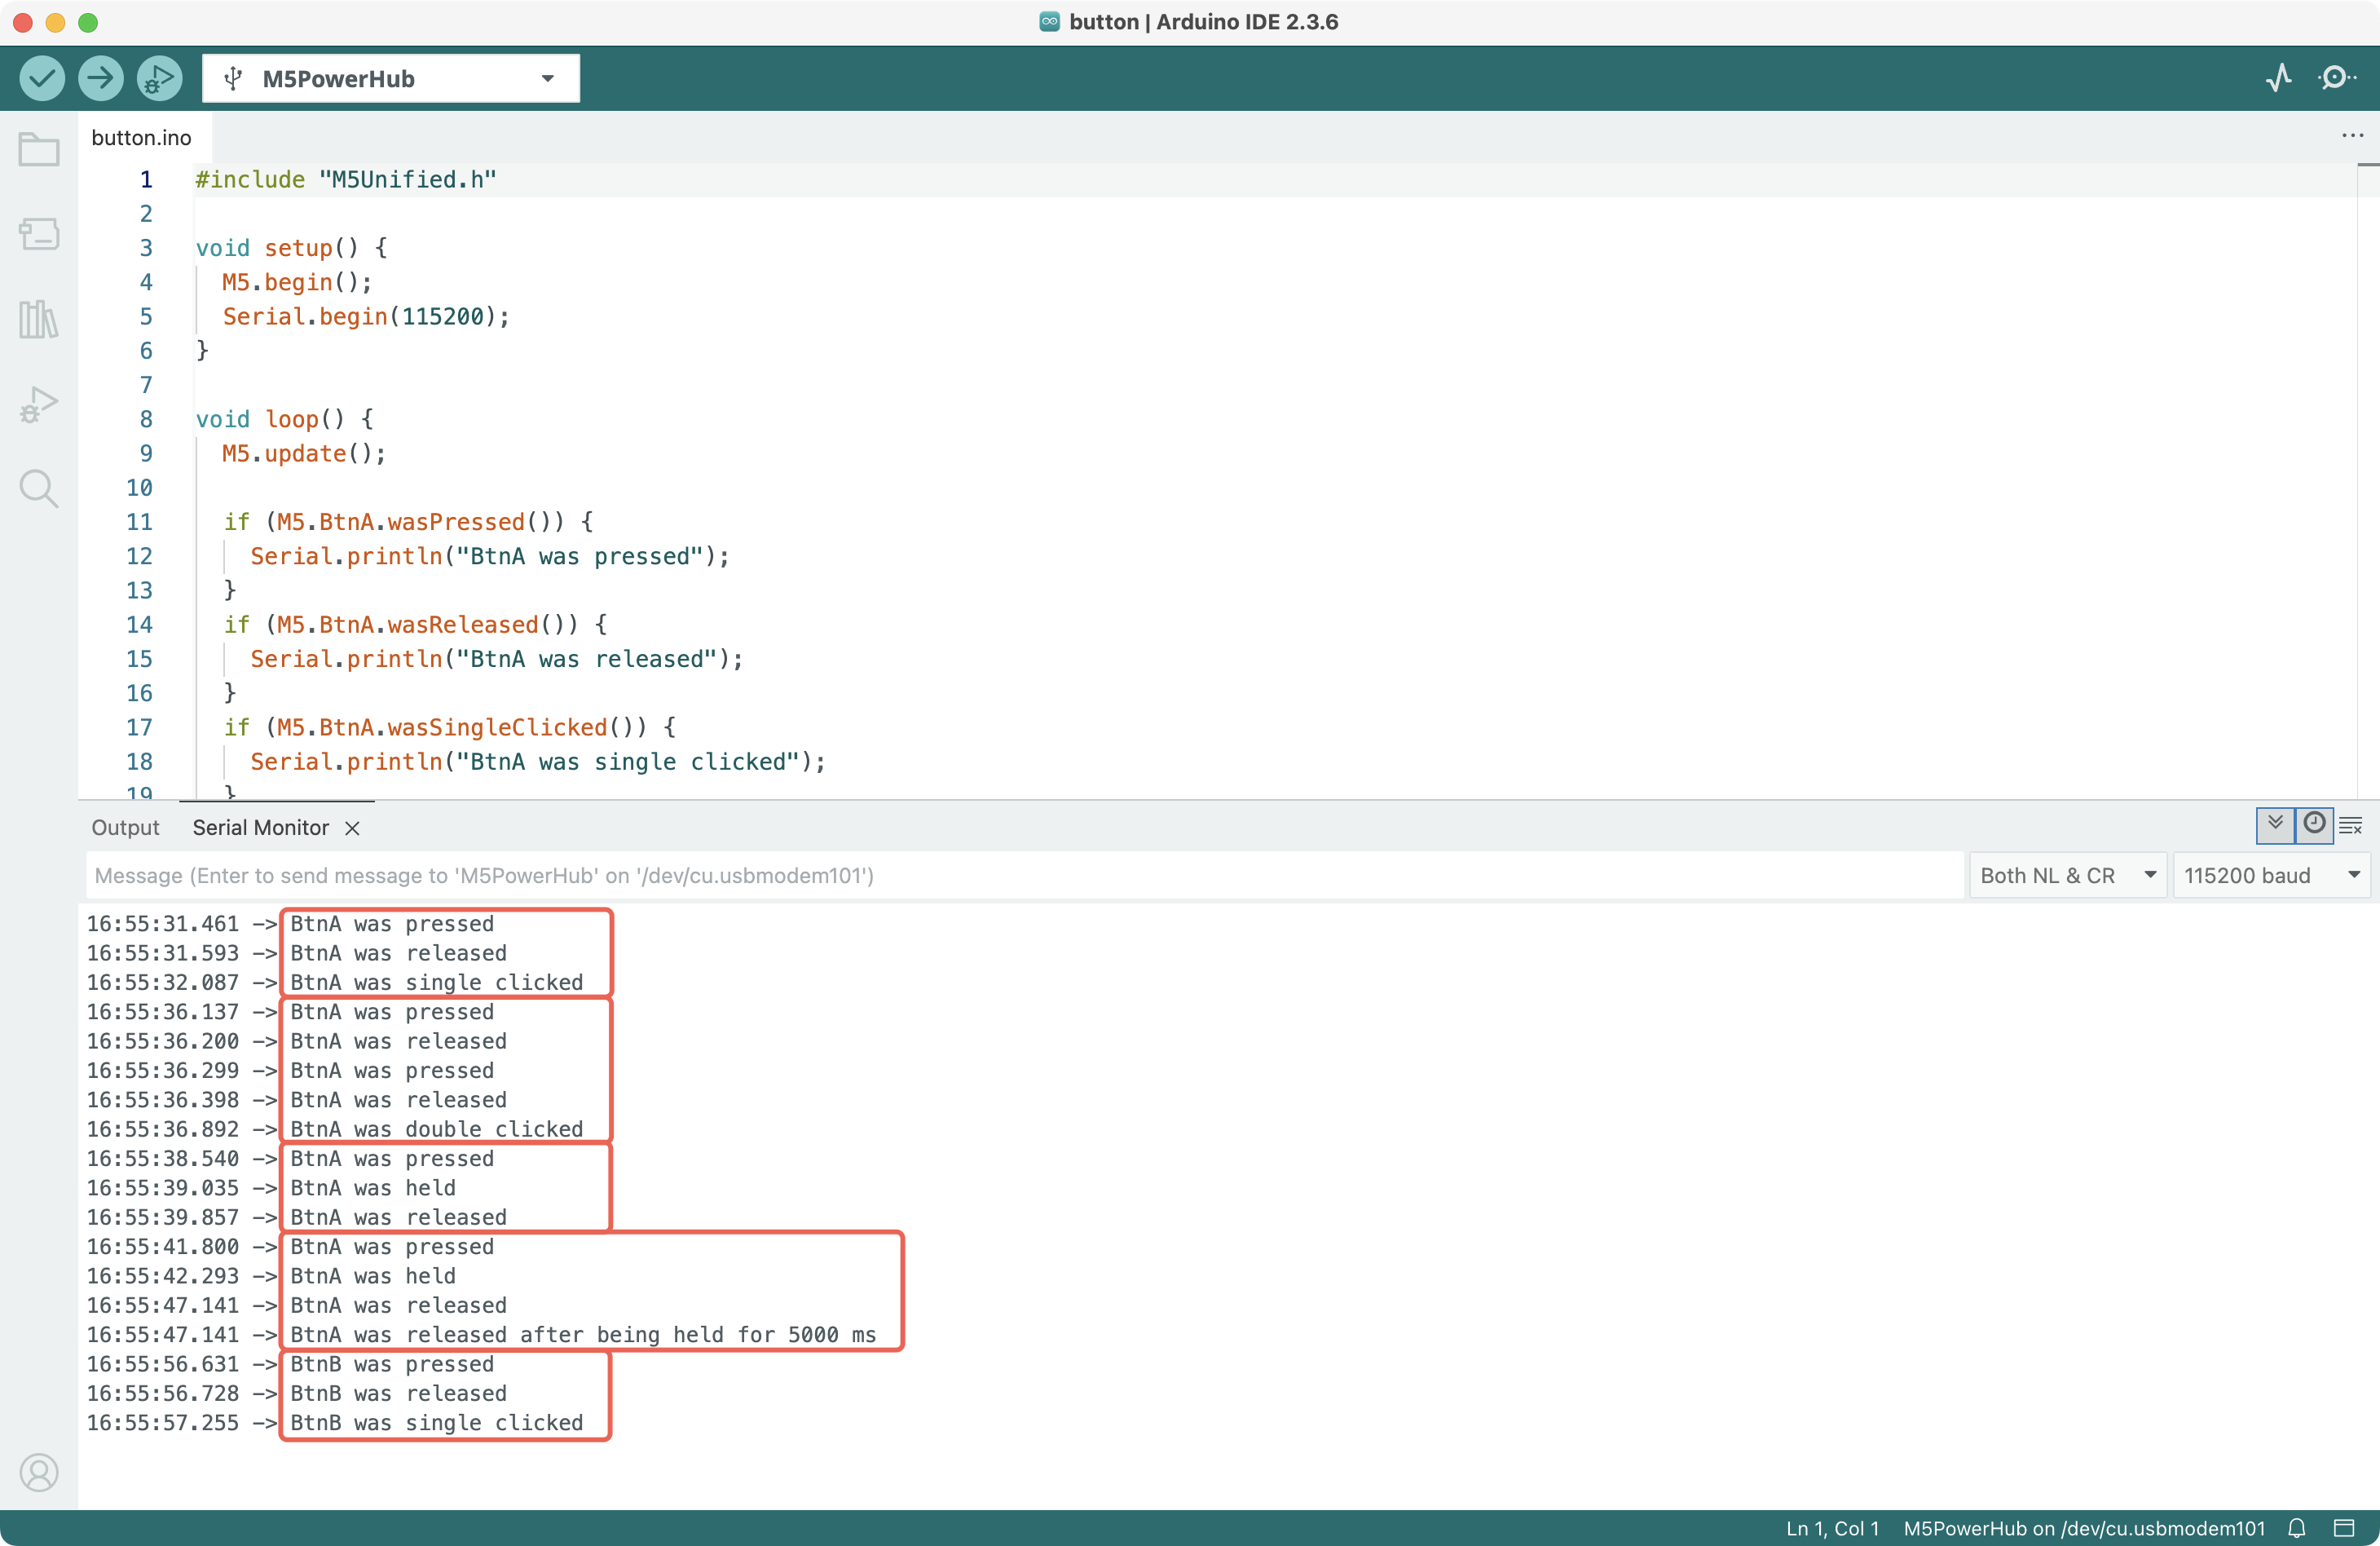Toggle the bottom panel from the status bar

pos(2344,1528)
